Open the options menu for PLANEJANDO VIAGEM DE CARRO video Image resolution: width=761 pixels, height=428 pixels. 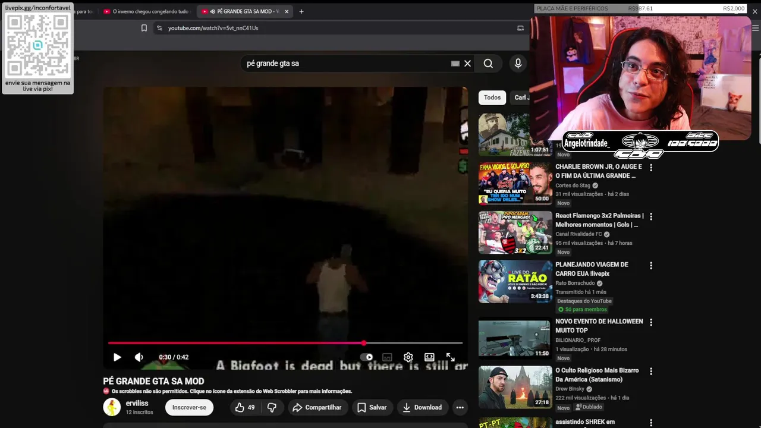(x=651, y=265)
